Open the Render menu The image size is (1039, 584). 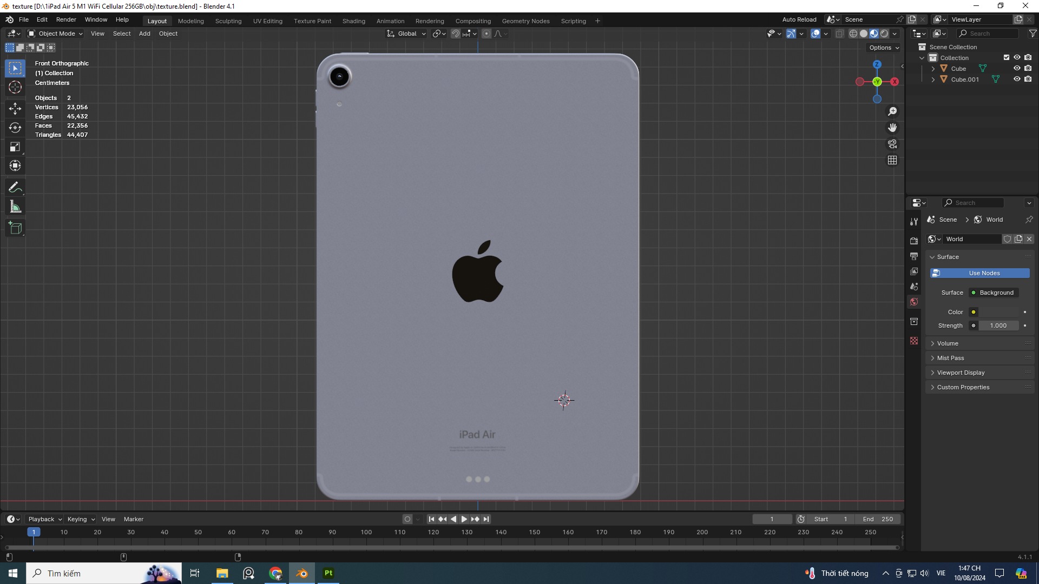pos(66,19)
